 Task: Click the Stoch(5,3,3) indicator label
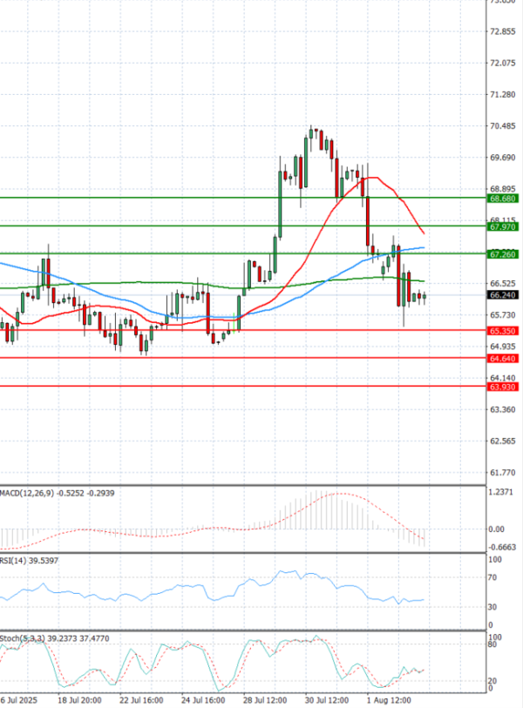point(55,638)
